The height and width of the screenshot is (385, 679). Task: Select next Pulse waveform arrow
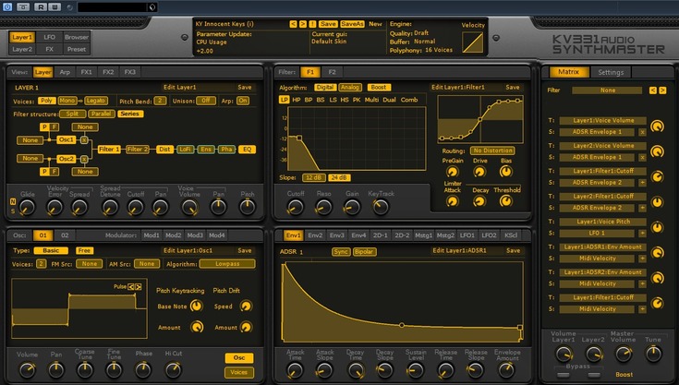pyautogui.click(x=139, y=287)
